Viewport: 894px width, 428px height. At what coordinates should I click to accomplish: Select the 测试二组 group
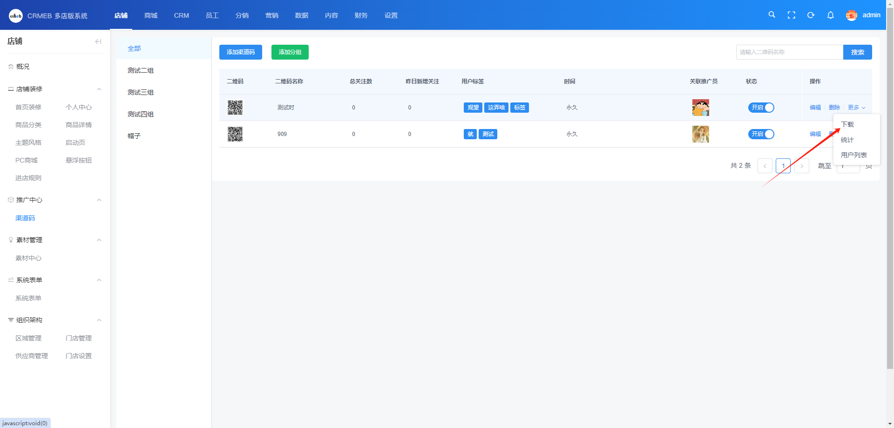(x=141, y=70)
